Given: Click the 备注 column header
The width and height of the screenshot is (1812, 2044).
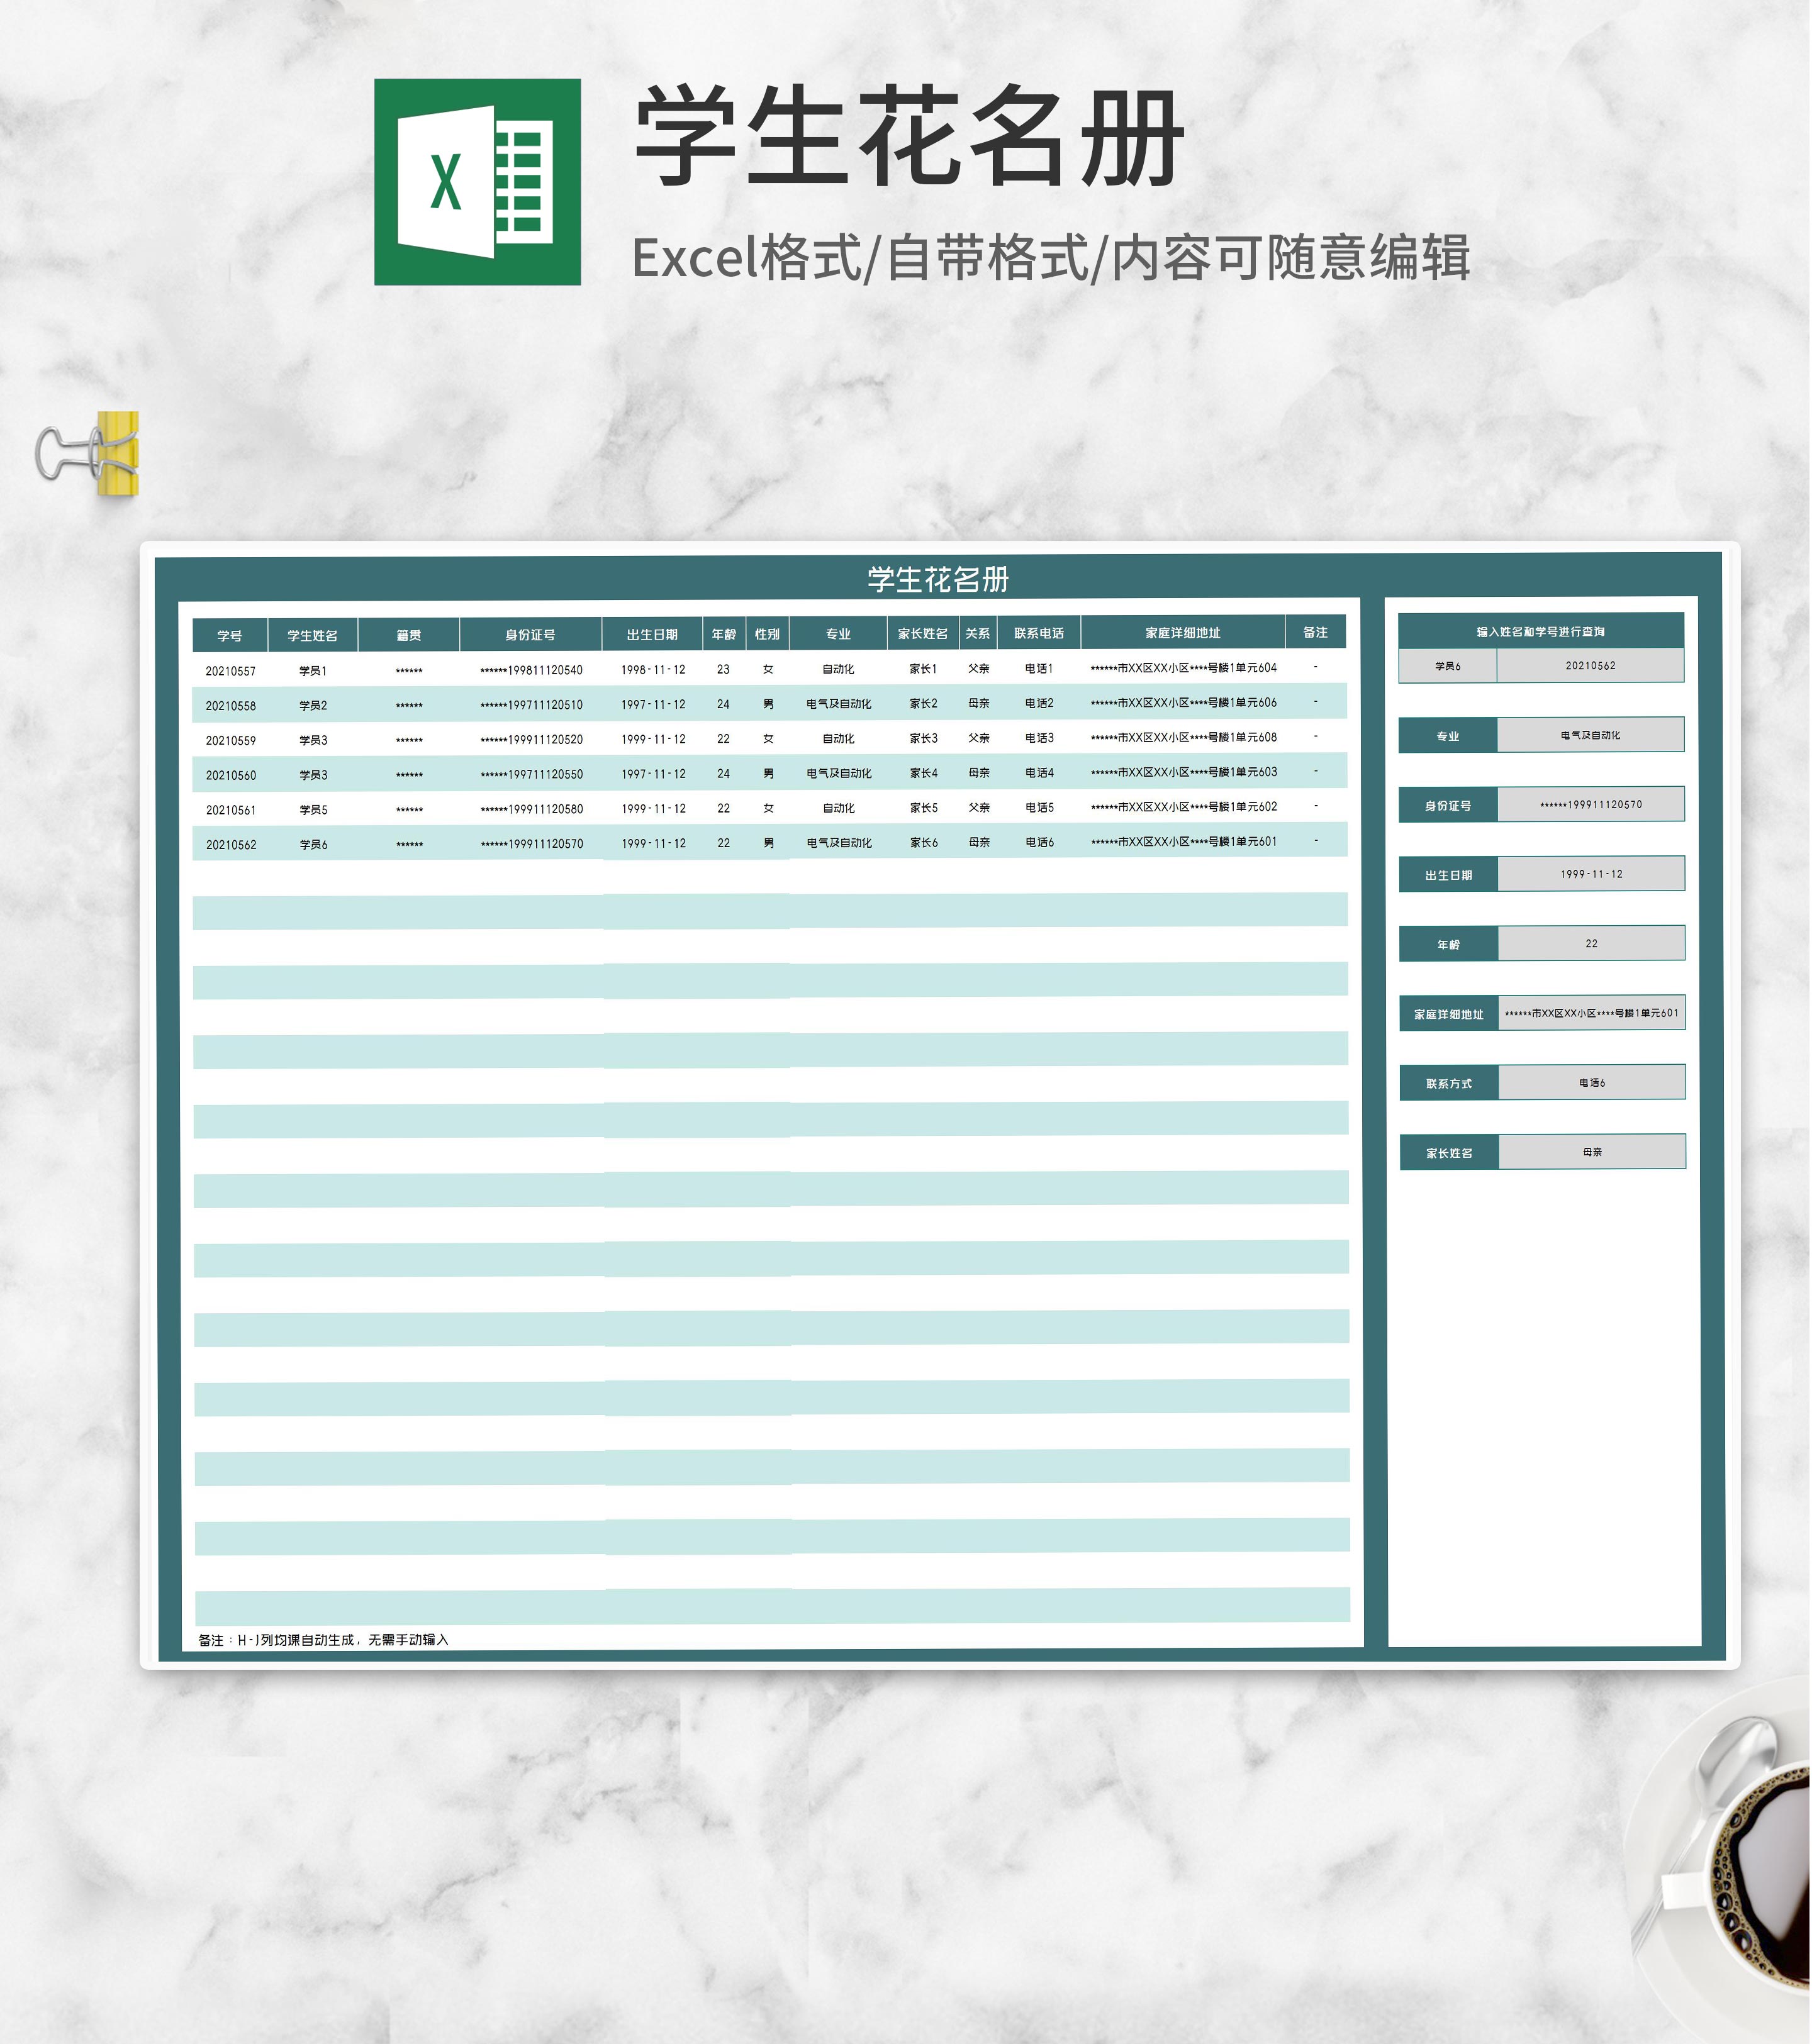Looking at the screenshot, I should coord(1315,632).
